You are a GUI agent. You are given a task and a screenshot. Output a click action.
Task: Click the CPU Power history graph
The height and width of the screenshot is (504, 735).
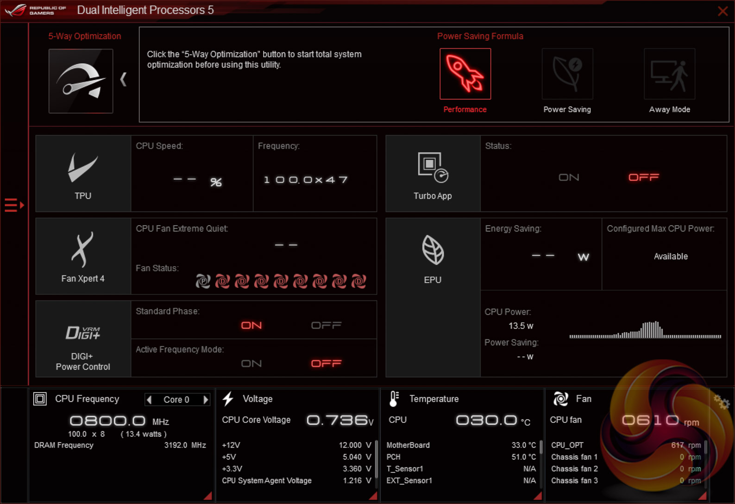[645, 330]
